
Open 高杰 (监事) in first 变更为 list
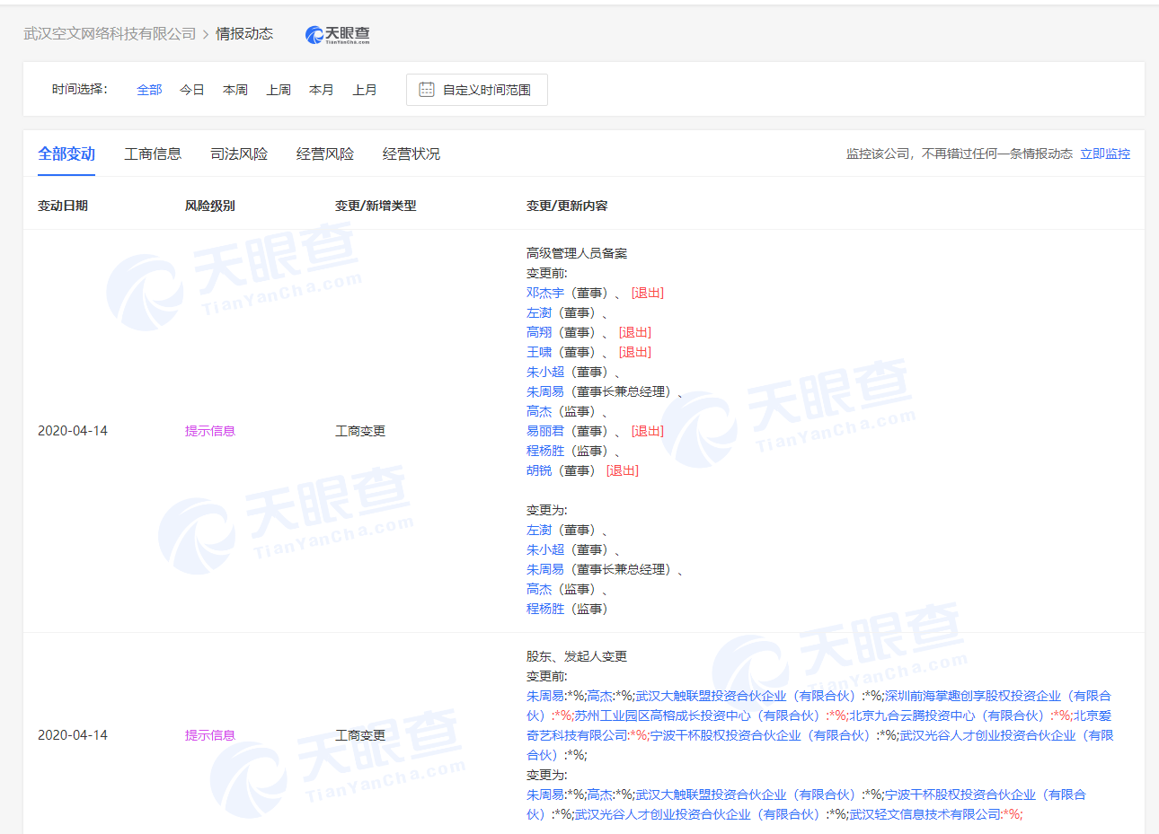(539, 589)
